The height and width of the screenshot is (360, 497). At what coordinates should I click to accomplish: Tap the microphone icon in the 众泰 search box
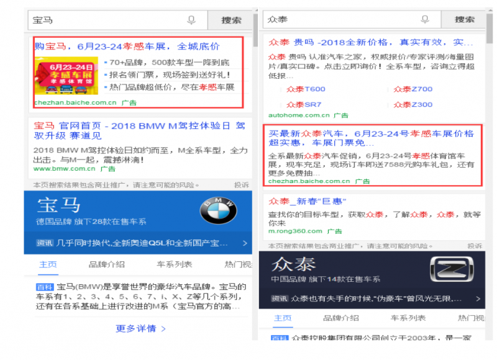click(425, 20)
